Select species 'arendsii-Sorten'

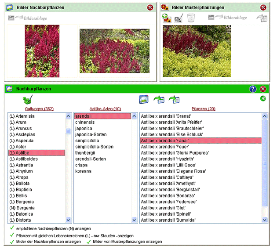[102, 159]
